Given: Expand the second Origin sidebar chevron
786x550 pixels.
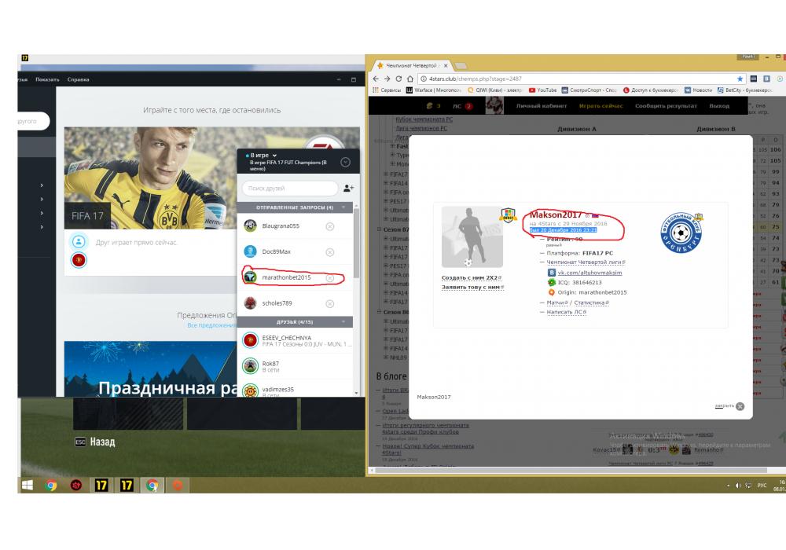Looking at the screenshot, I should click(x=42, y=200).
